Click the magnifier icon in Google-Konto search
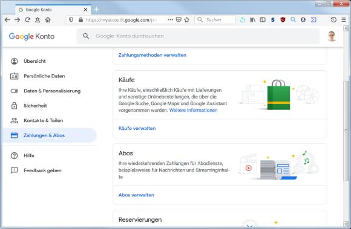This screenshot has height=229, width=351. (86, 36)
